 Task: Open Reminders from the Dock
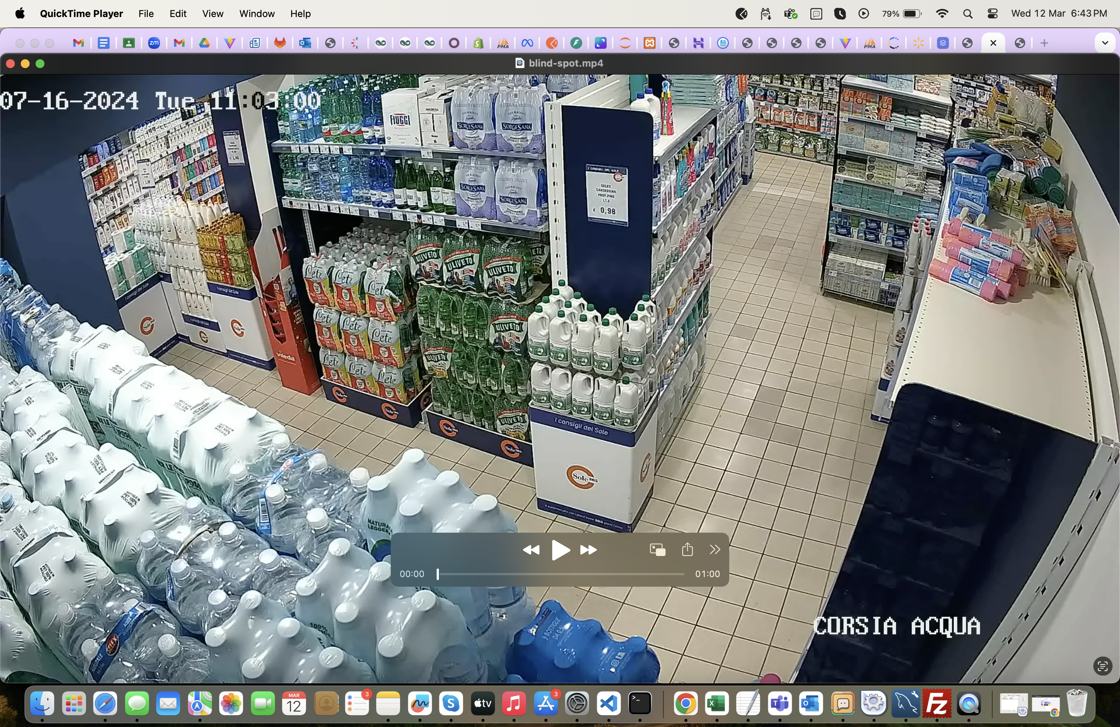(x=357, y=703)
